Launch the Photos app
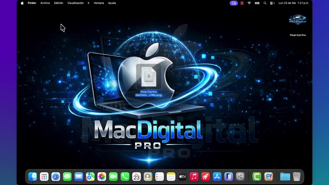This screenshot has width=329, height=185. pos(102,177)
